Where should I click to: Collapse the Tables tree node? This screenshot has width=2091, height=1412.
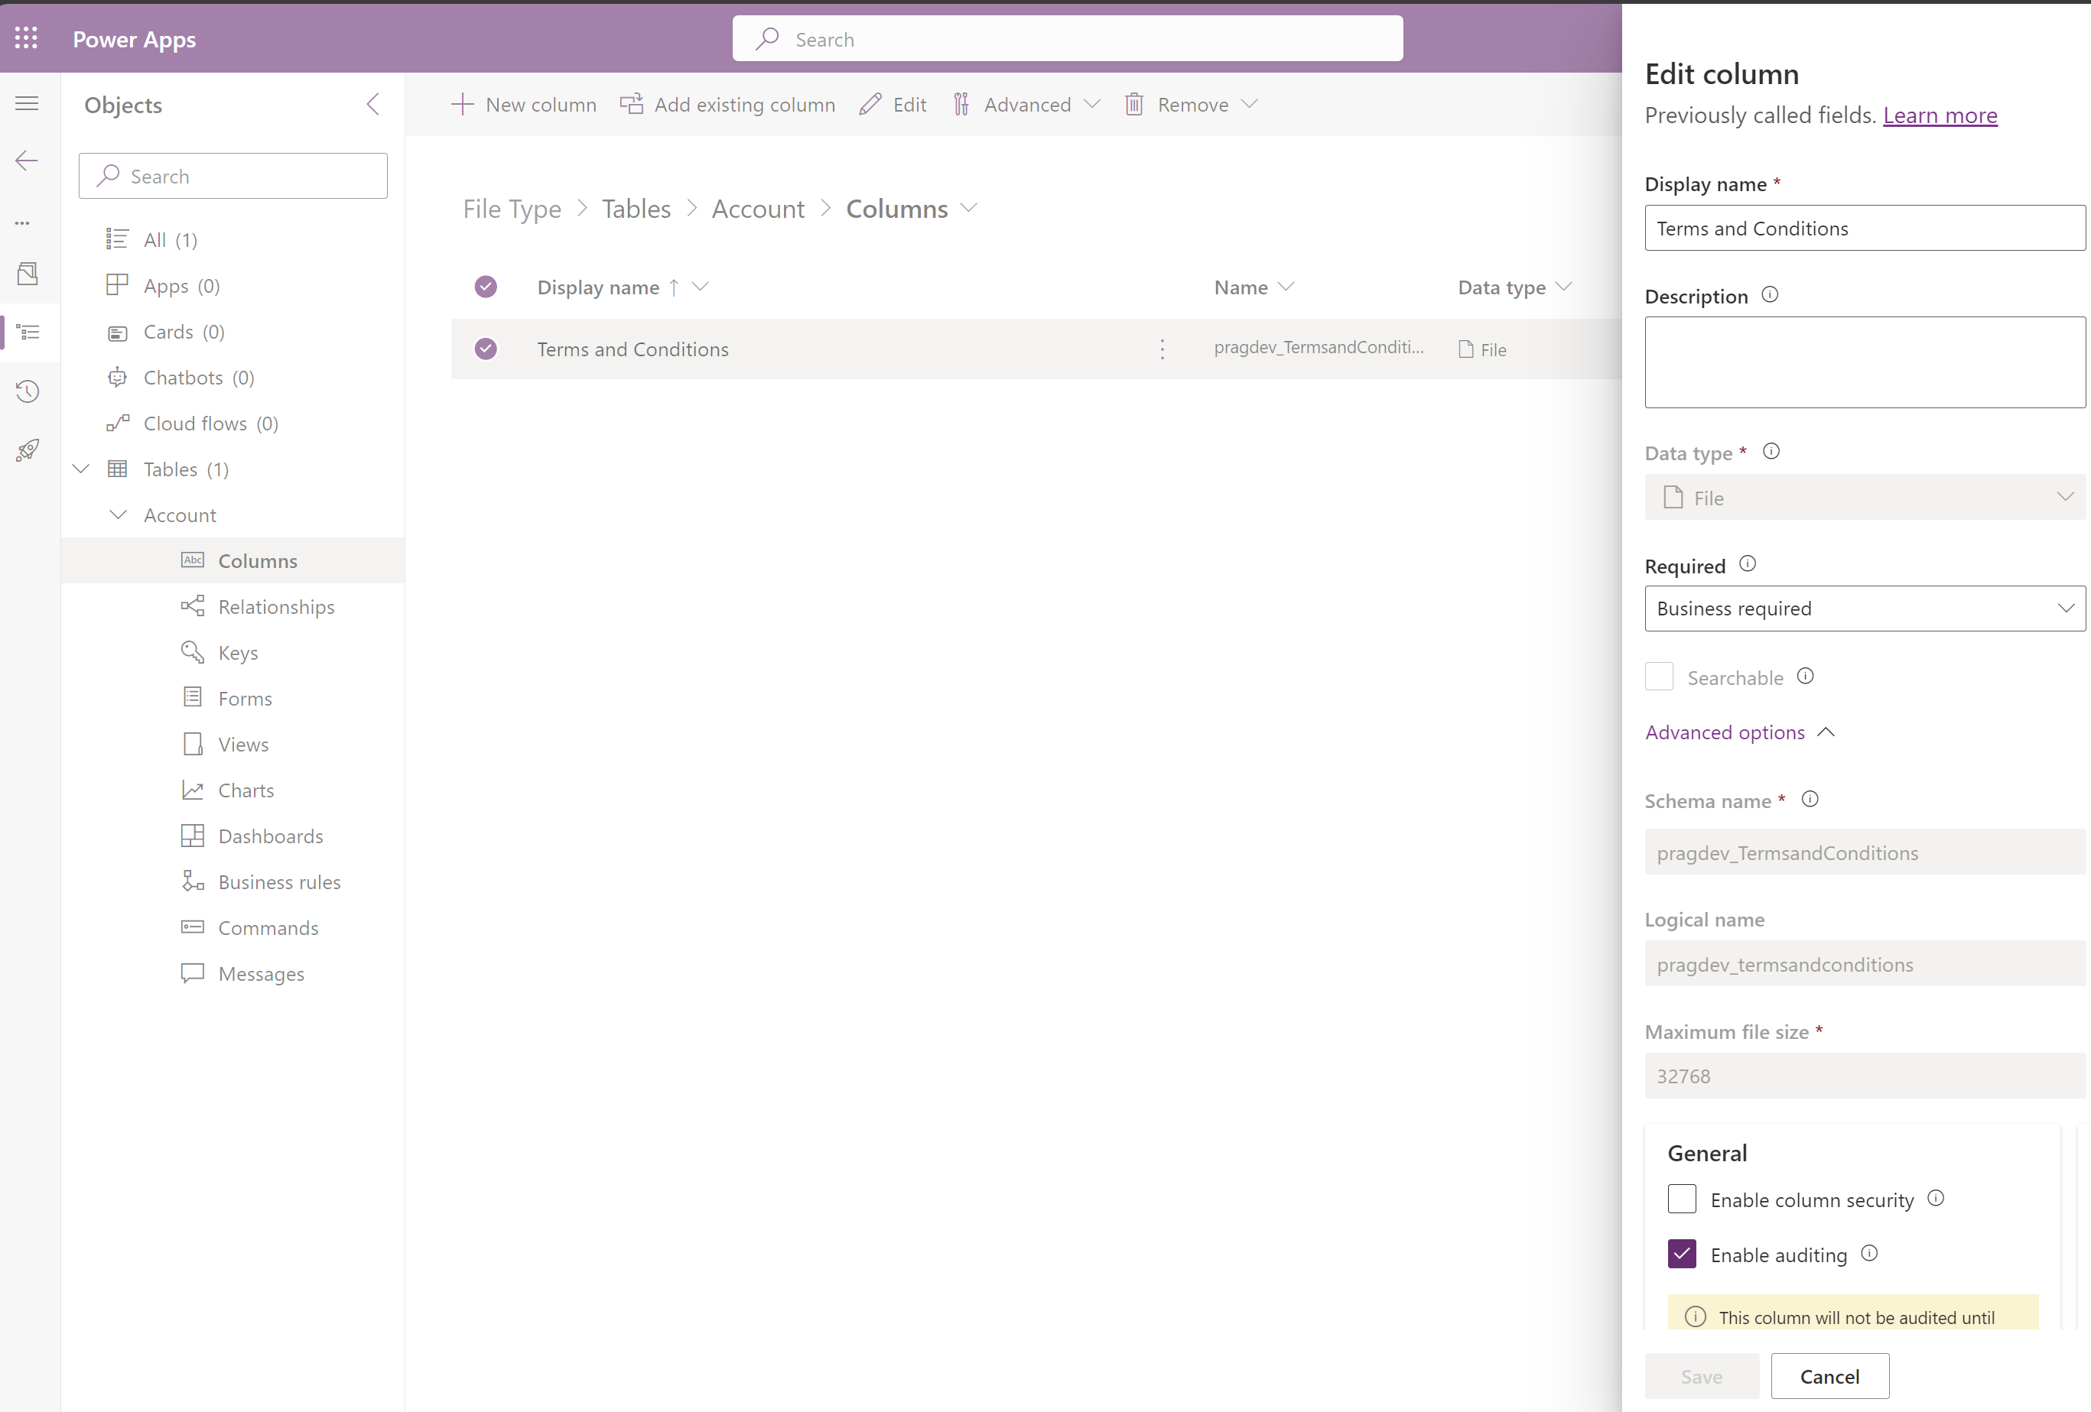(x=81, y=469)
